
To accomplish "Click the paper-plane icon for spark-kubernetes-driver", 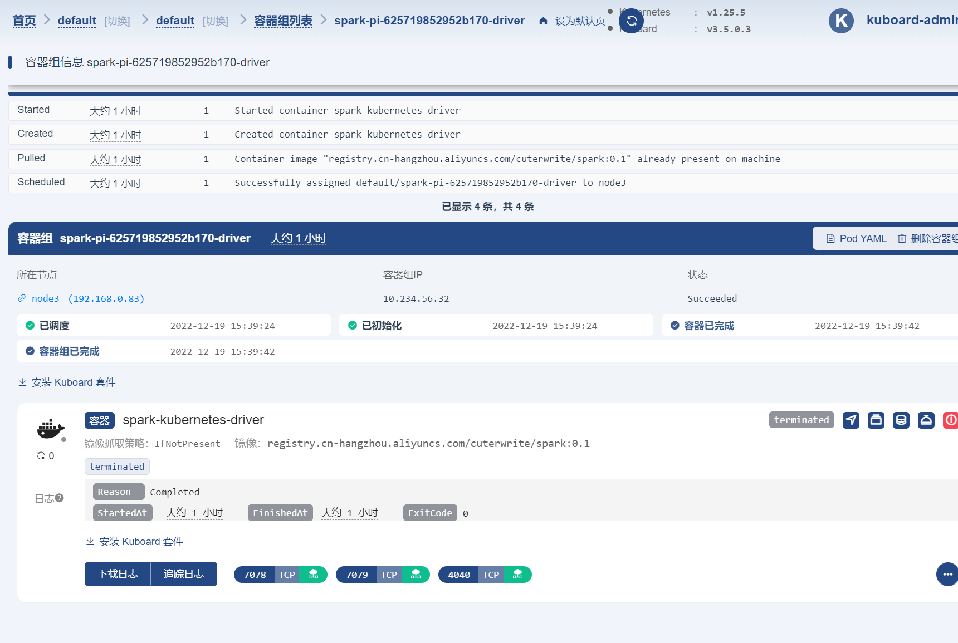I will (x=851, y=420).
